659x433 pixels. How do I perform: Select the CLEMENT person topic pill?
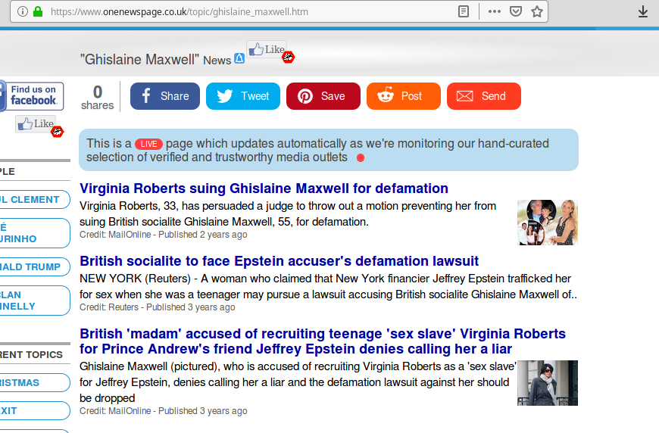click(x=34, y=200)
